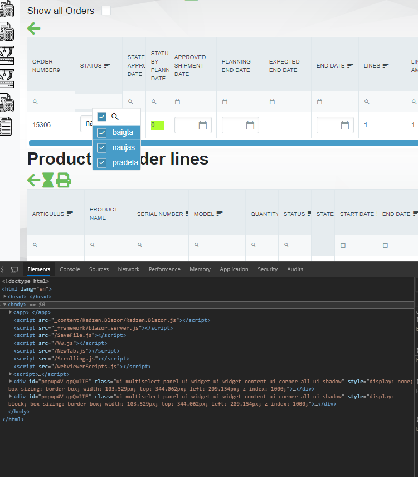The width and height of the screenshot is (418, 477).
Task: Switch to the Console tab in DevTools
Action: tap(70, 269)
